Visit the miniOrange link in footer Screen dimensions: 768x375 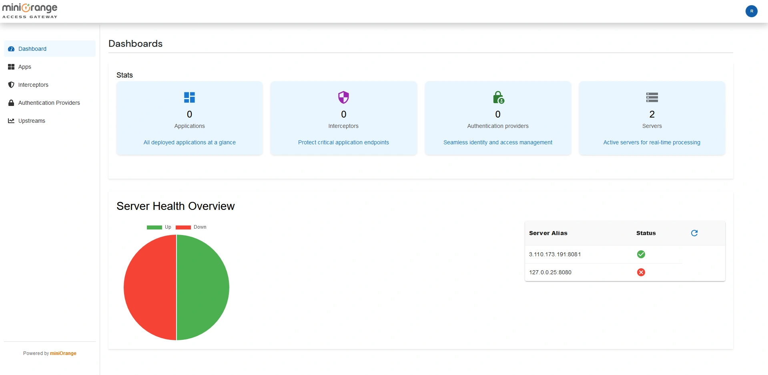pos(63,353)
